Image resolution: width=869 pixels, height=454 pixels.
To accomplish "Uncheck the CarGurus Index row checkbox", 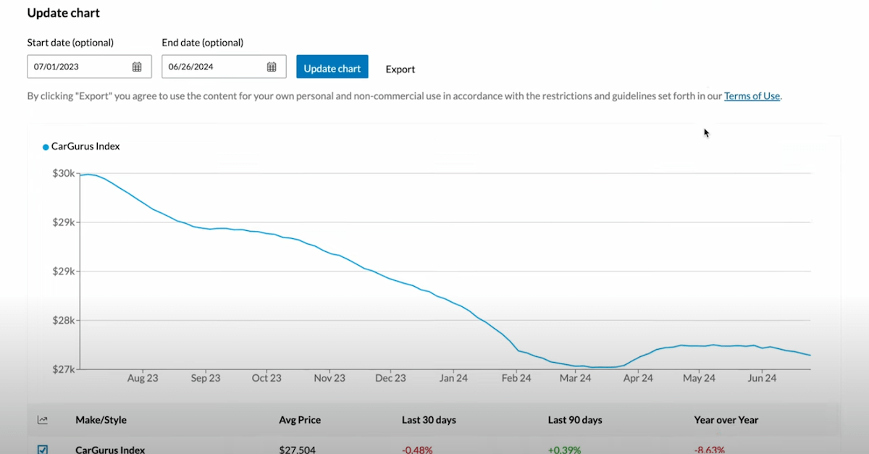I will pos(42,449).
